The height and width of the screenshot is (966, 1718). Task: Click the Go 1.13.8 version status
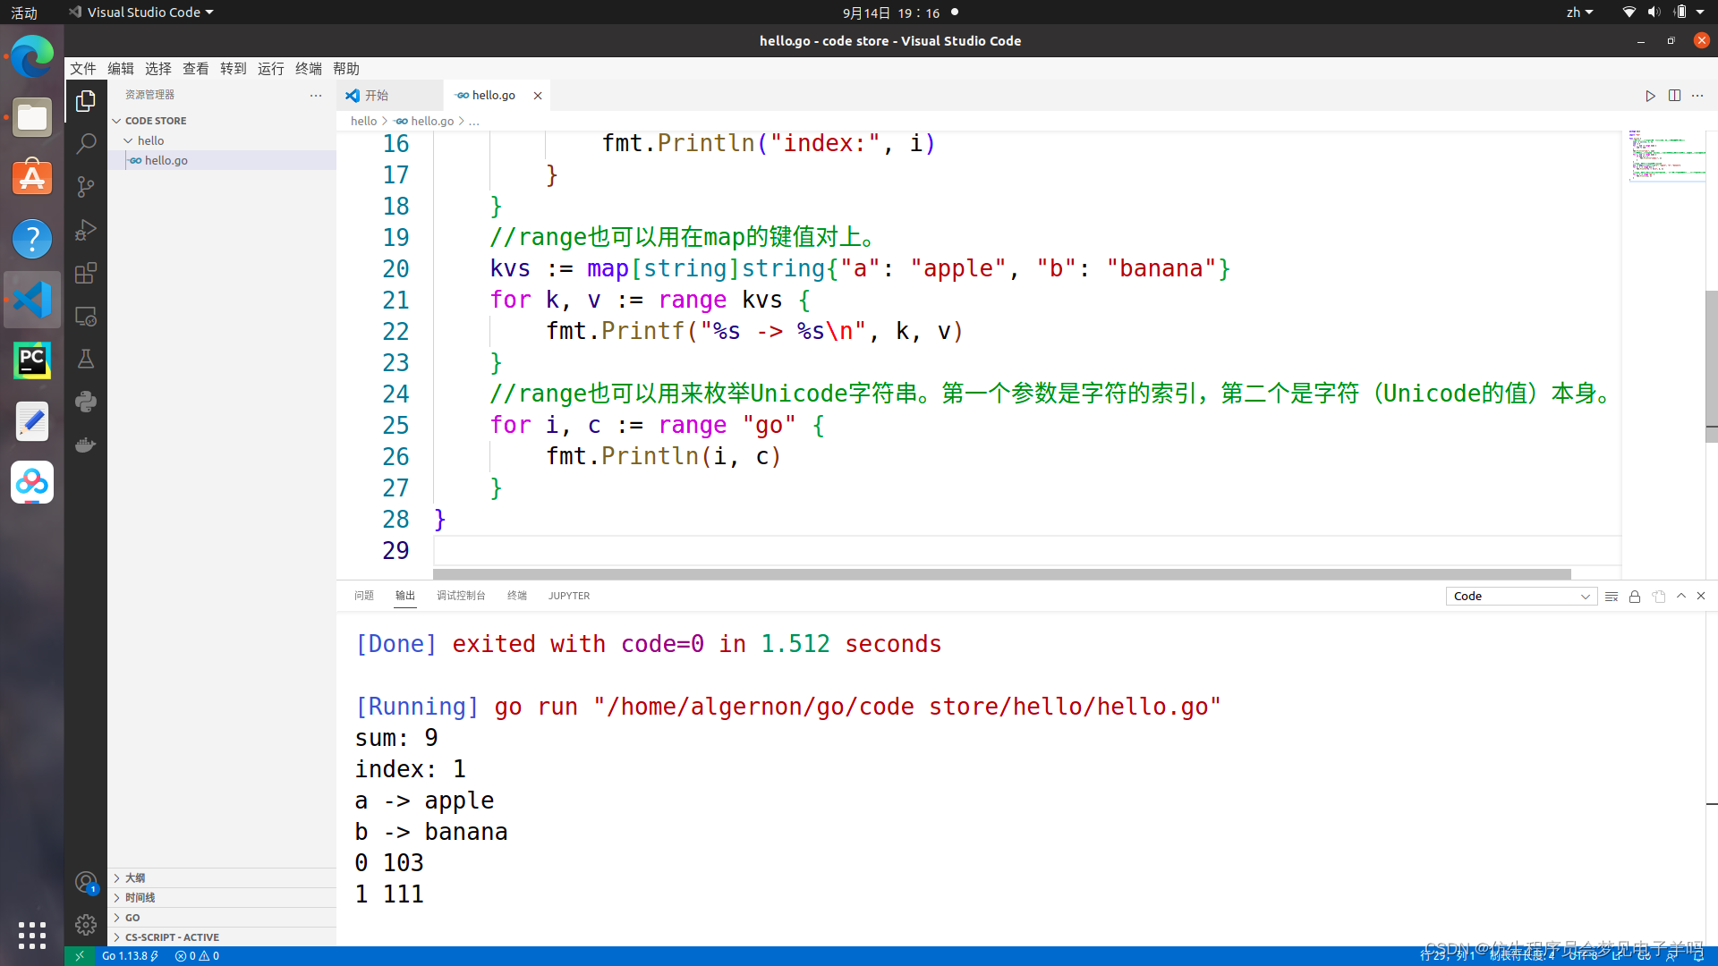pos(130,956)
